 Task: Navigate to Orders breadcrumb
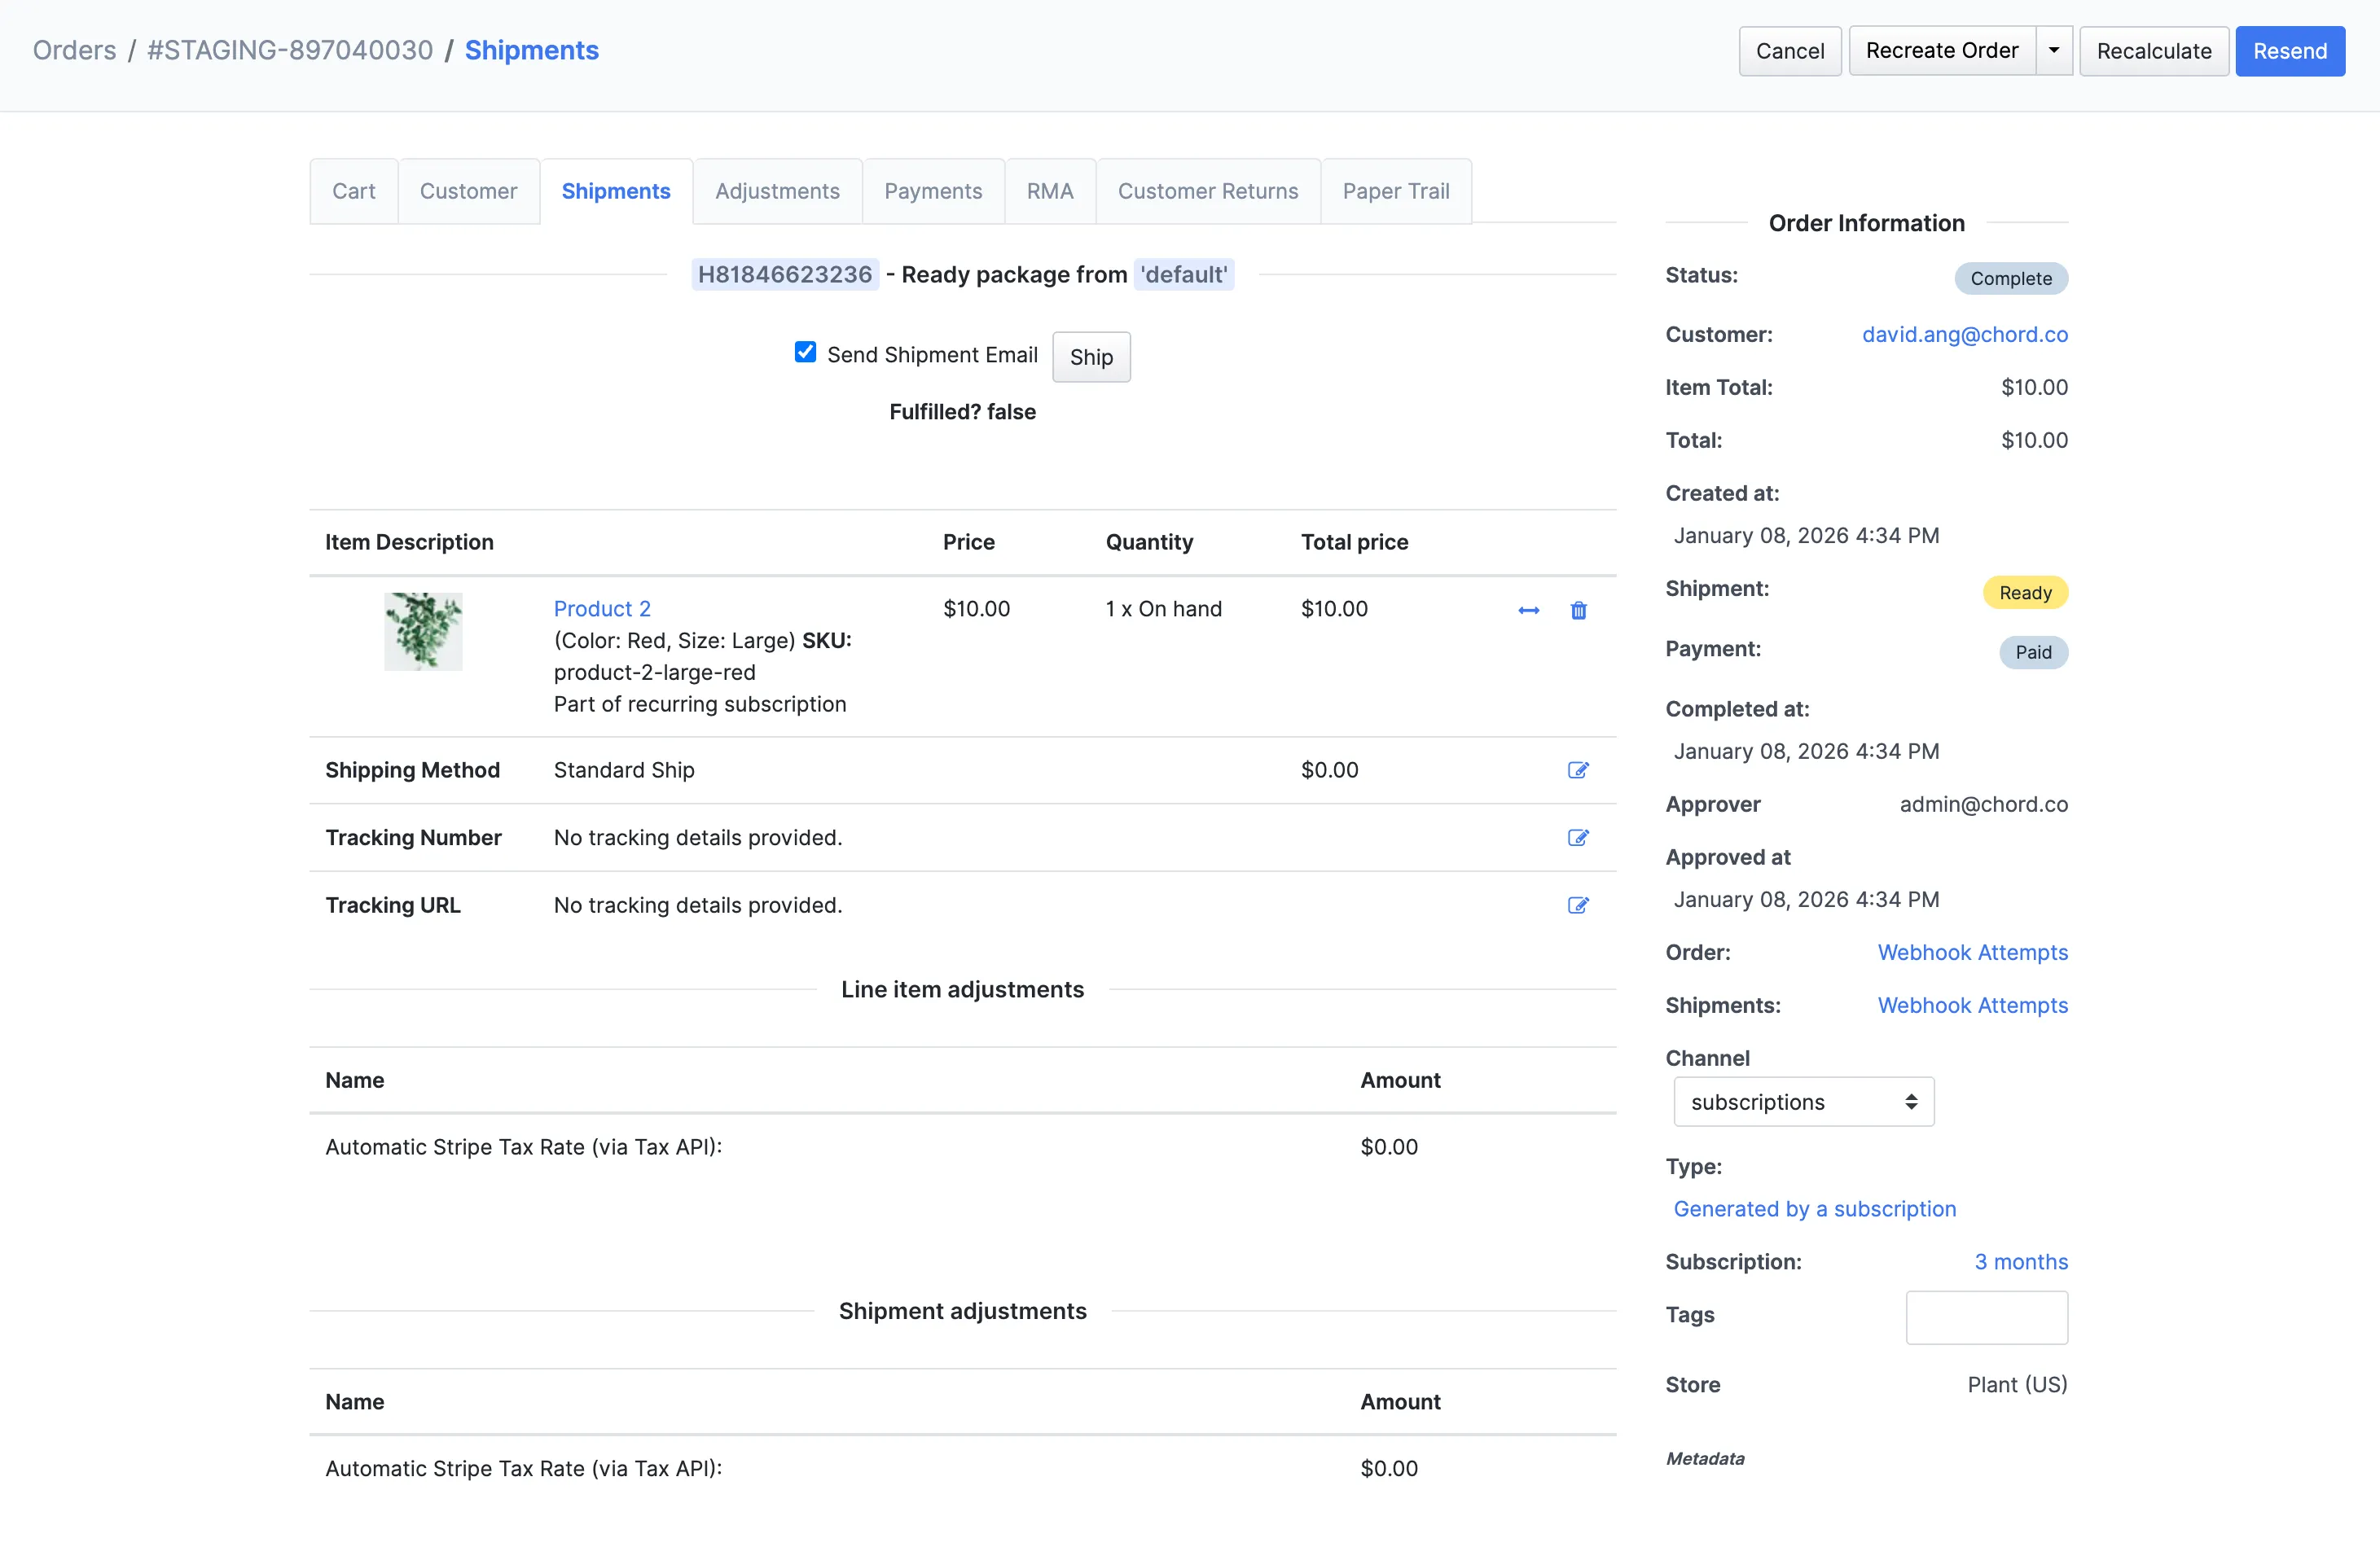click(x=74, y=51)
